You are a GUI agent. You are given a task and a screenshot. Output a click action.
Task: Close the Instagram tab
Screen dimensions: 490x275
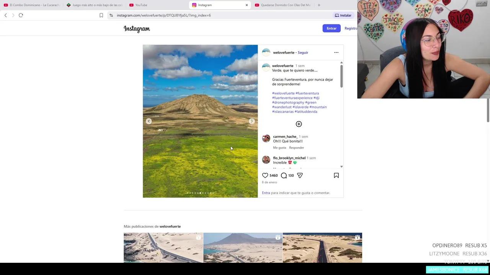tap(247, 5)
